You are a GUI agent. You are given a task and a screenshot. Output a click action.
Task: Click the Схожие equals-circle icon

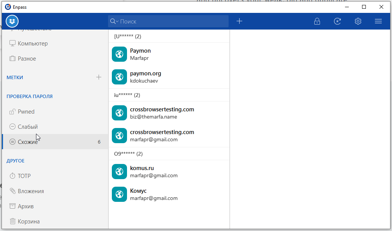pyautogui.click(x=12, y=142)
